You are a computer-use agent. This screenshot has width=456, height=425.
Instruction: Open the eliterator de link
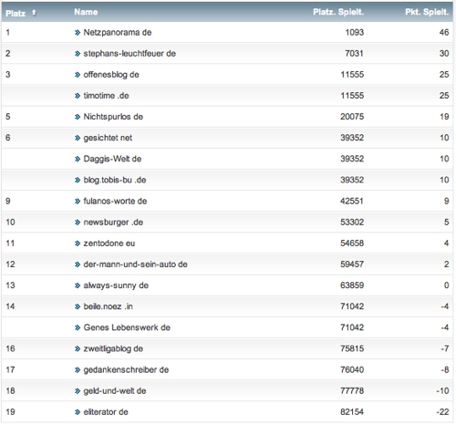(x=106, y=412)
